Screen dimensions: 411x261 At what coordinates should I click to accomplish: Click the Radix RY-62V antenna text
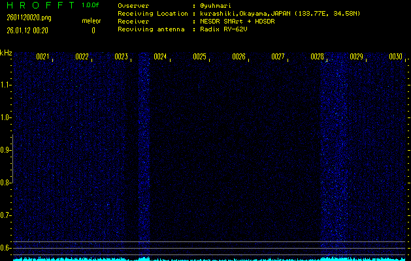223,29
